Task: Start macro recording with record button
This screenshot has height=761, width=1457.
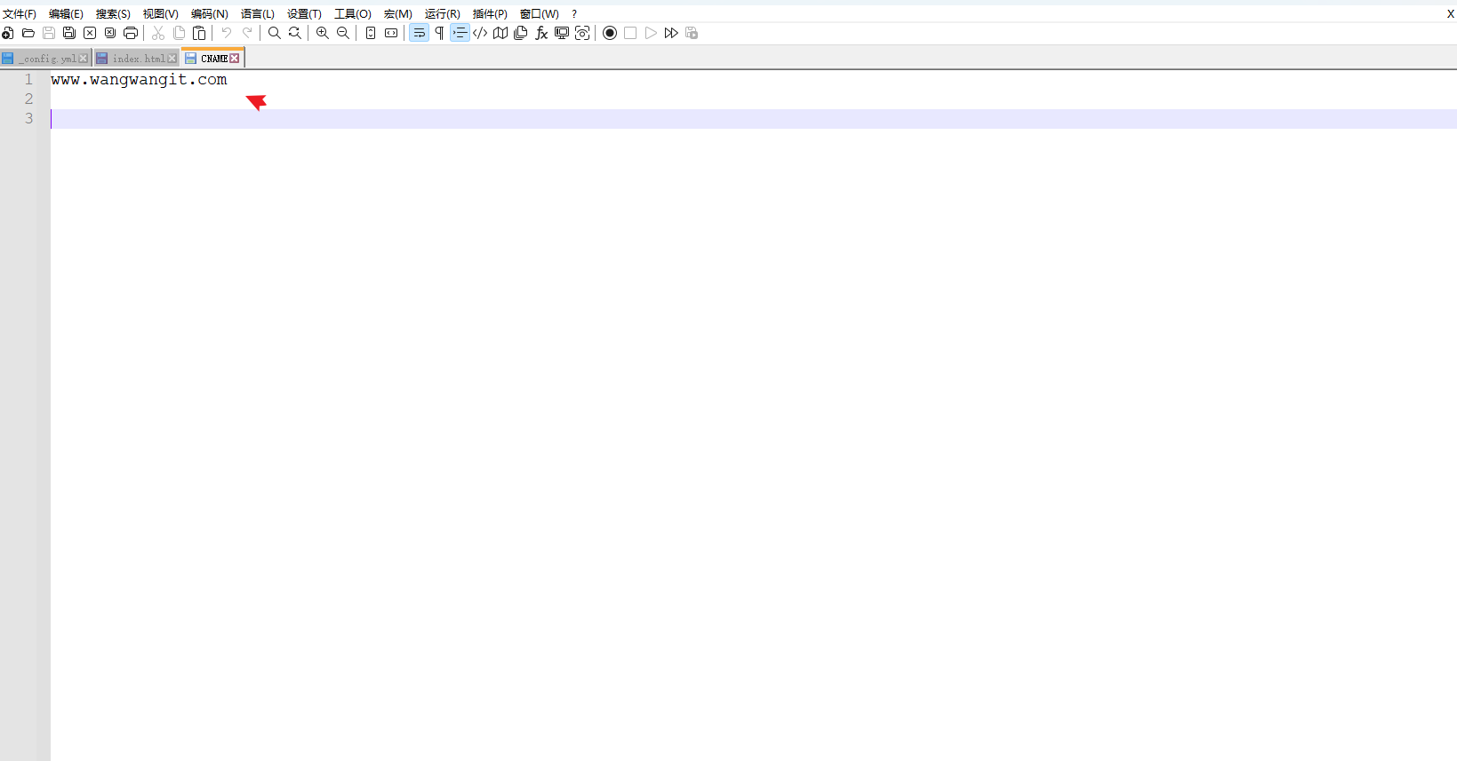Action: [x=610, y=33]
